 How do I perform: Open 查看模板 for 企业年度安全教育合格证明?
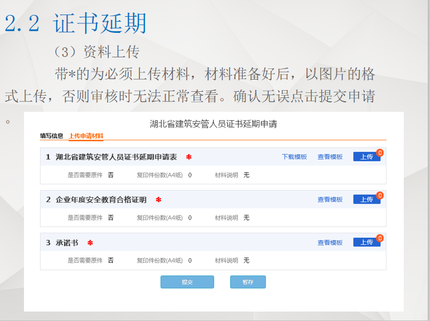pyautogui.click(x=330, y=200)
